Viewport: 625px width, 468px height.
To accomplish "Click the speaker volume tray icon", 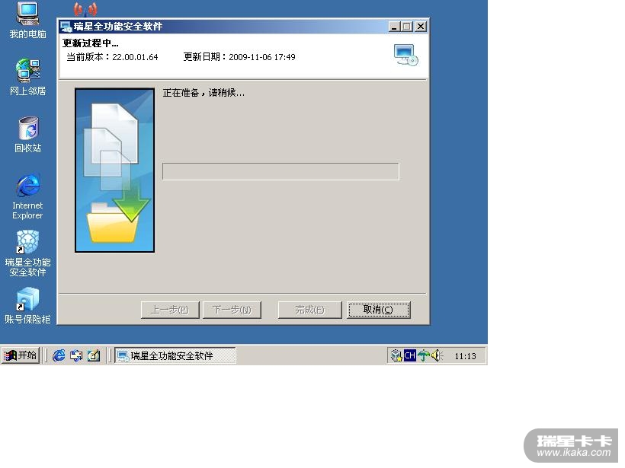I will [437, 355].
